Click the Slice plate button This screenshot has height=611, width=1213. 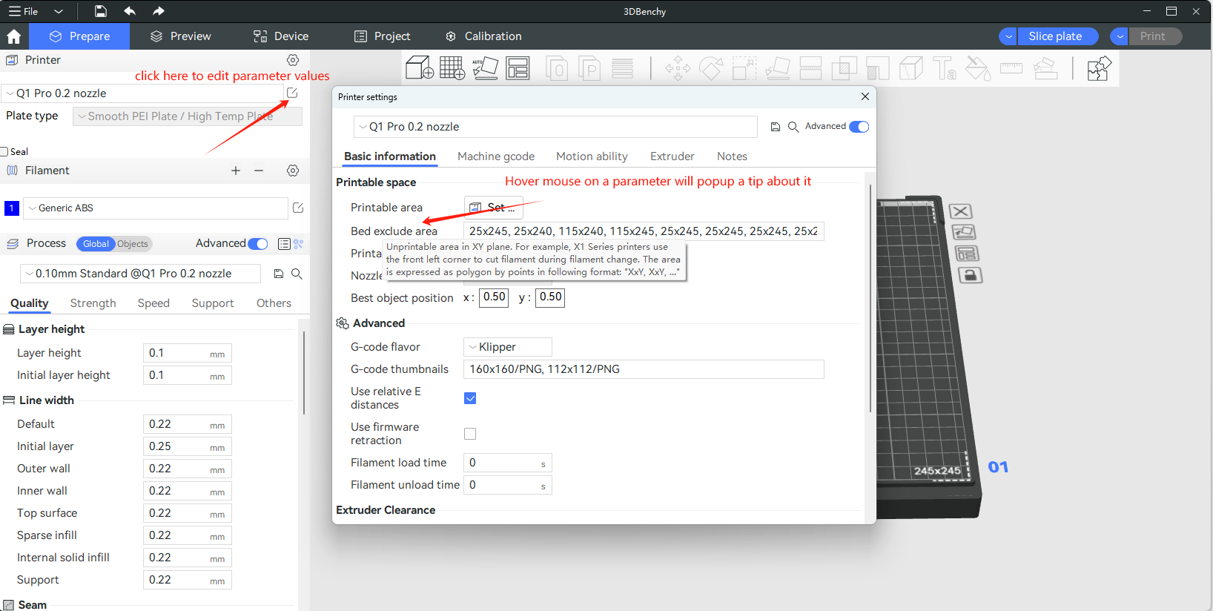pyautogui.click(x=1055, y=36)
